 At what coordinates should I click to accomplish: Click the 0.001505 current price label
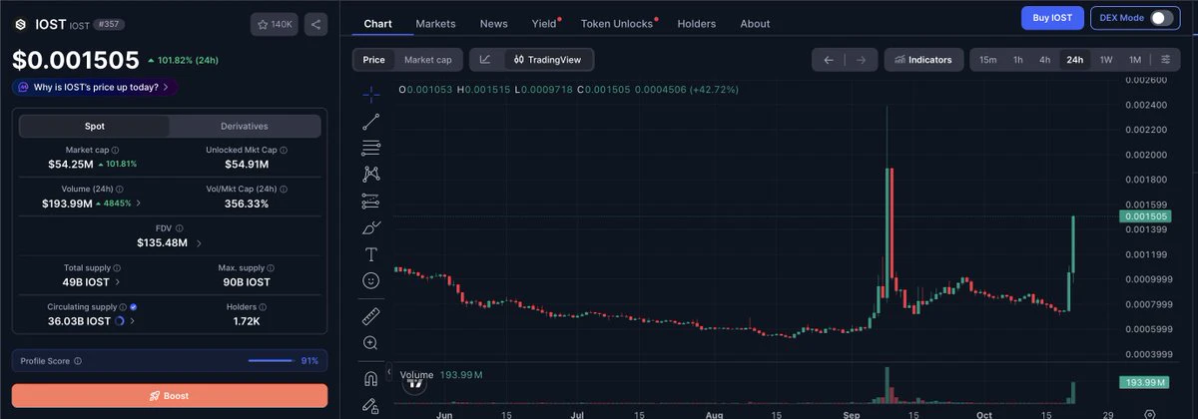1146,216
